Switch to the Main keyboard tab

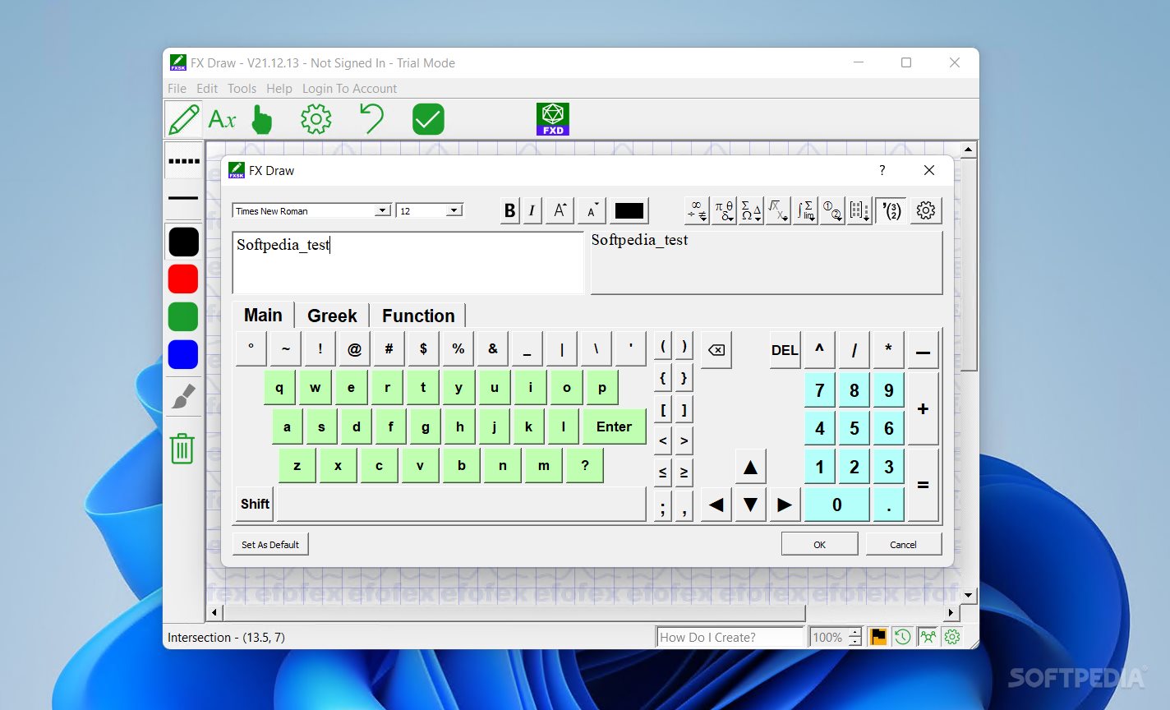[x=263, y=316]
